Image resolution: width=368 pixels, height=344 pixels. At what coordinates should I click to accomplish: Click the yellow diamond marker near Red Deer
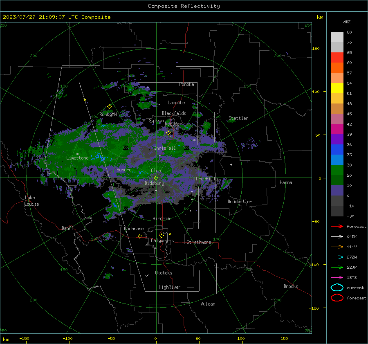168,133
